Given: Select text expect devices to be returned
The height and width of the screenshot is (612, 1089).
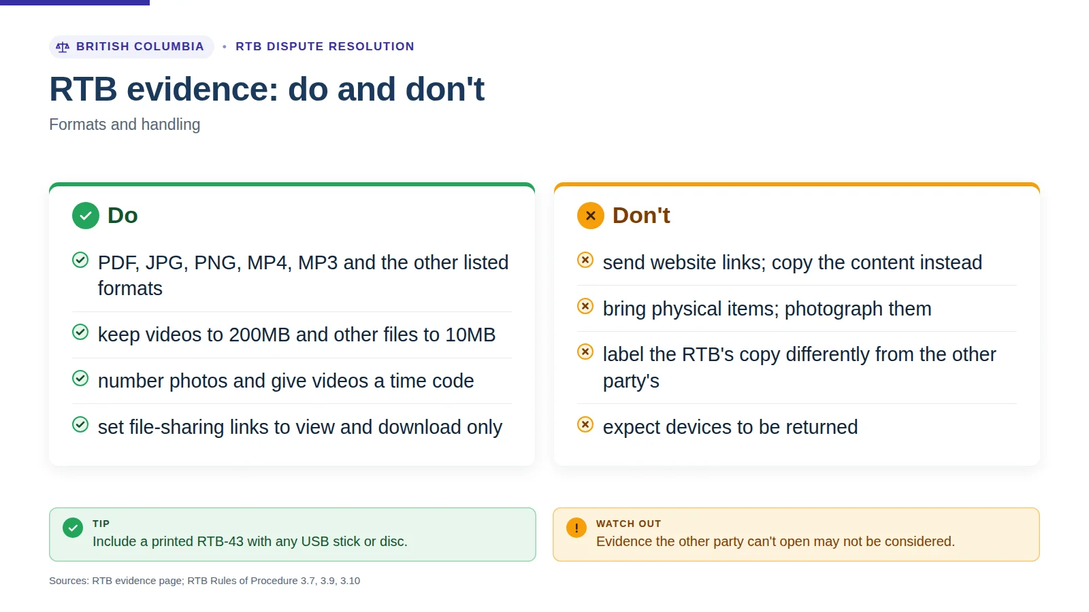Looking at the screenshot, I should [730, 427].
